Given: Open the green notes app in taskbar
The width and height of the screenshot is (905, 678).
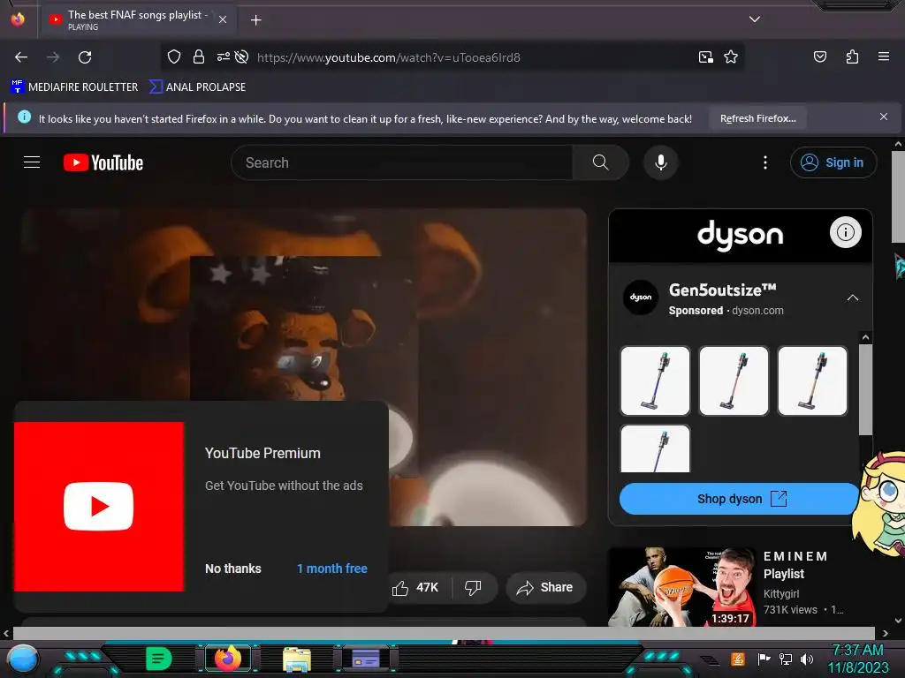Looking at the screenshot, I should (x=159, y=659).
